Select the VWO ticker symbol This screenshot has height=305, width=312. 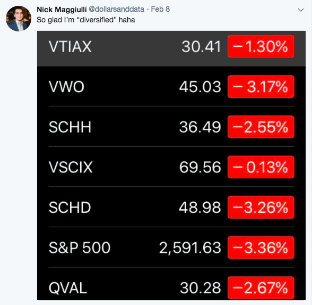[x=66, y=87]
